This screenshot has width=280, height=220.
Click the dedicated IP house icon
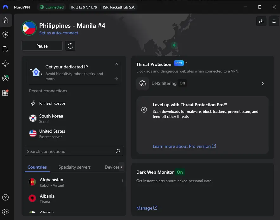(x=36, y=72)
